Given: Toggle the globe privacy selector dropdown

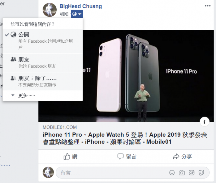Looking at the screenshot, I should tap(77, 14).
